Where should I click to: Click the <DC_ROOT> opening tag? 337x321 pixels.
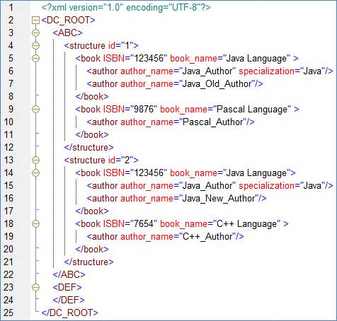[x=69, y=20]
